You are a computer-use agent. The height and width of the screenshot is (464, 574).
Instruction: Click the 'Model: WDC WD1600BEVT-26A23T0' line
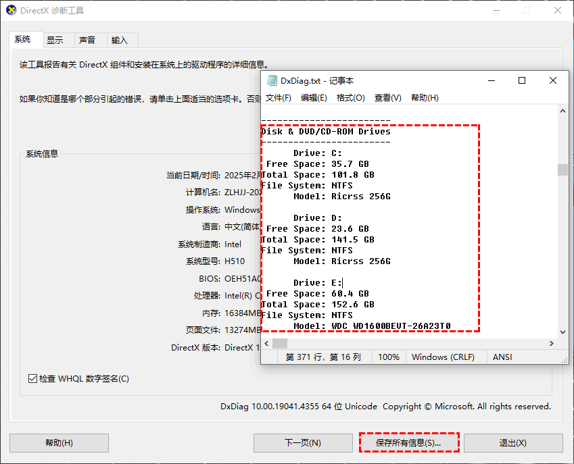tap(372, 326)
